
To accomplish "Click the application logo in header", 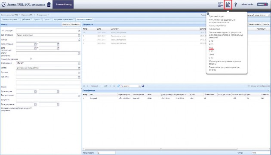I will pos(3,4).
